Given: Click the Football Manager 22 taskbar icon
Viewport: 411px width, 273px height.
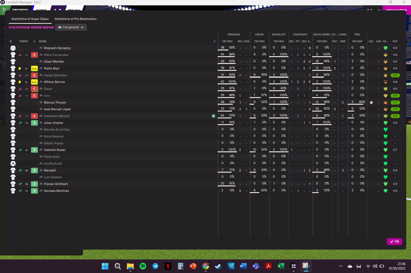Looking at the screenshot, I should tap(293, 266).
